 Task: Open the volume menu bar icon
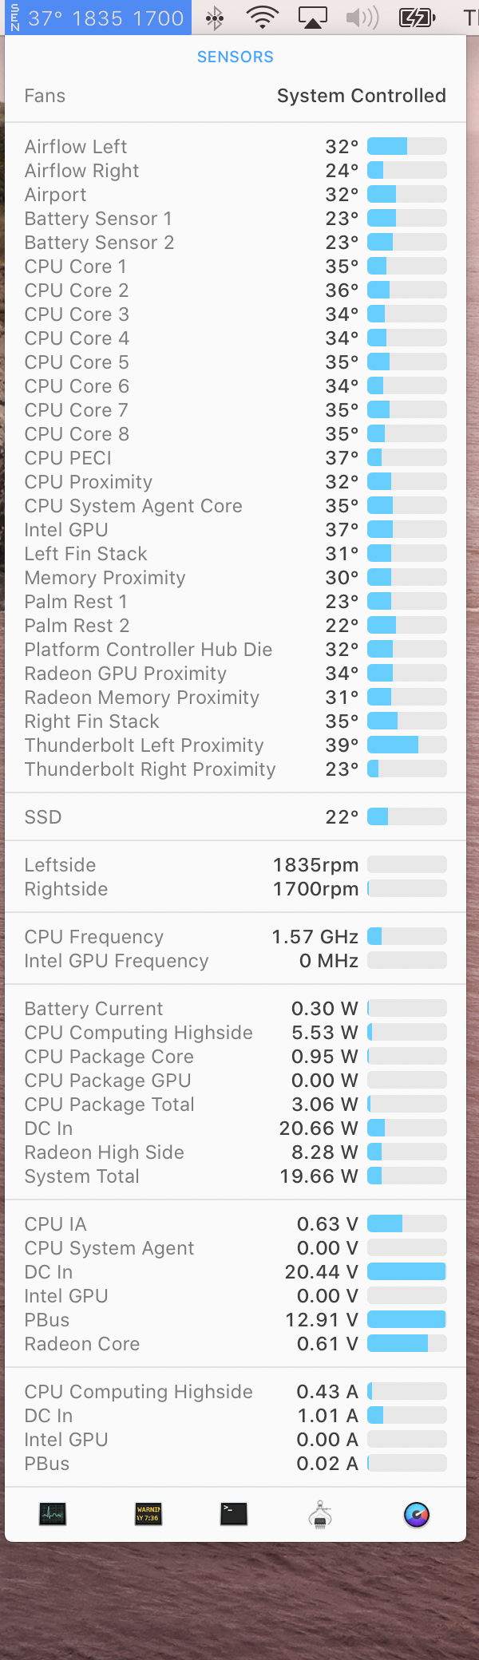(362, 18)
